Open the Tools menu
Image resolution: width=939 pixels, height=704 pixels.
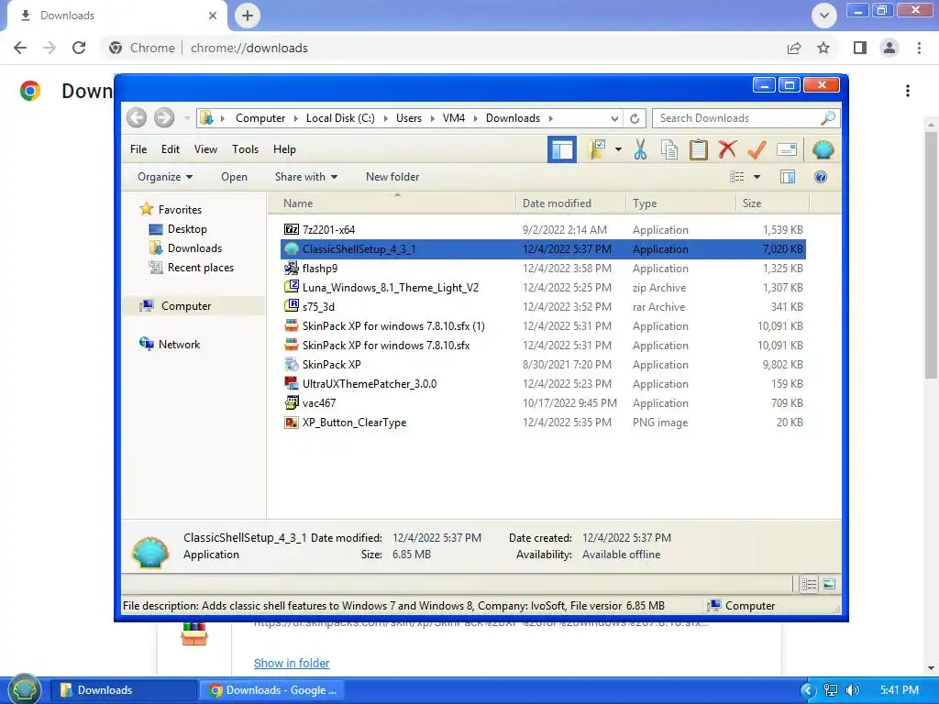click(x=245, y=149)
